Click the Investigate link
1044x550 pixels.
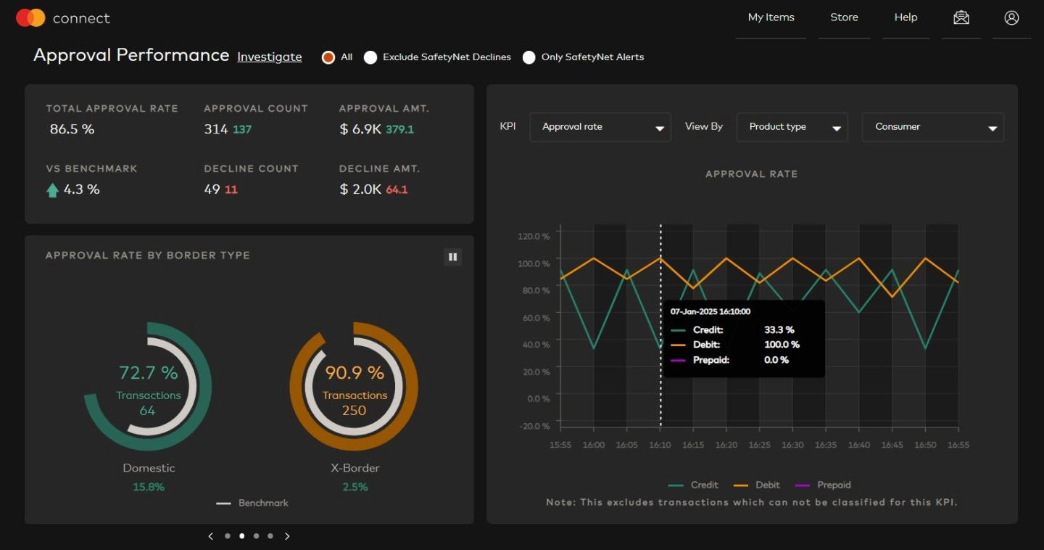pos(269,57)
